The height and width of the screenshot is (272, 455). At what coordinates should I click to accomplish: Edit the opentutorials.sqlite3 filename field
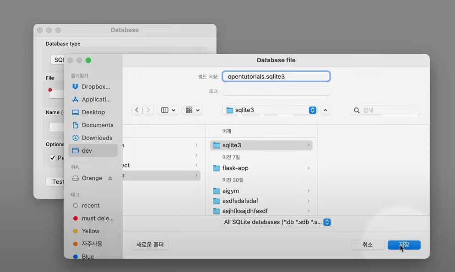tap(276, 76)
